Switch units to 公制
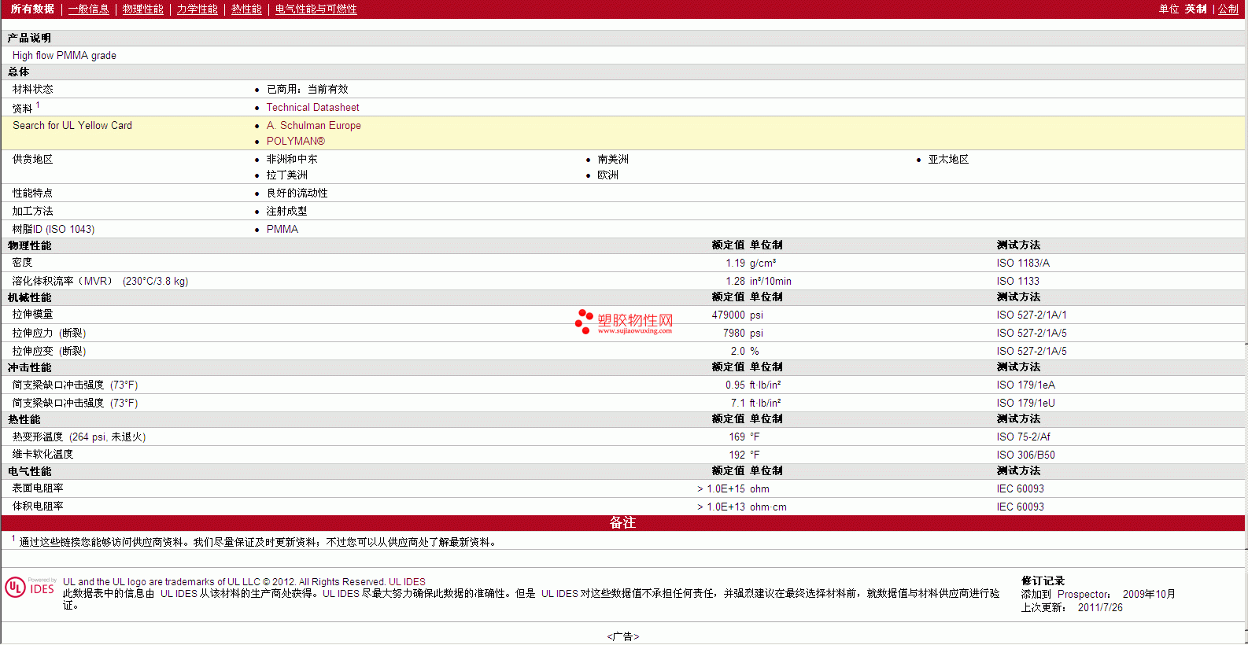This screenshot has height=645, width=1248. [1228, 9]
